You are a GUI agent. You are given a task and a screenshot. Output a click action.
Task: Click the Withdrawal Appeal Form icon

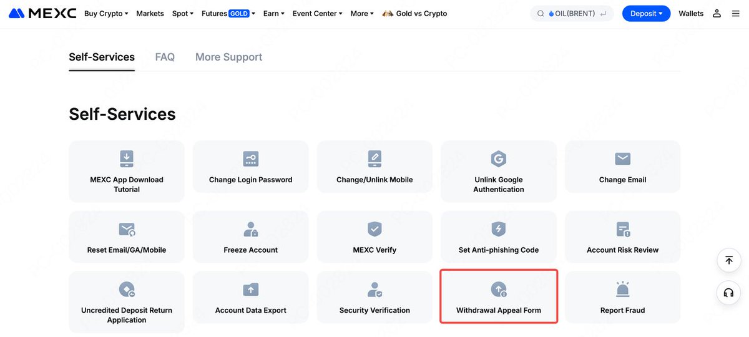click(x=498, y=290)
